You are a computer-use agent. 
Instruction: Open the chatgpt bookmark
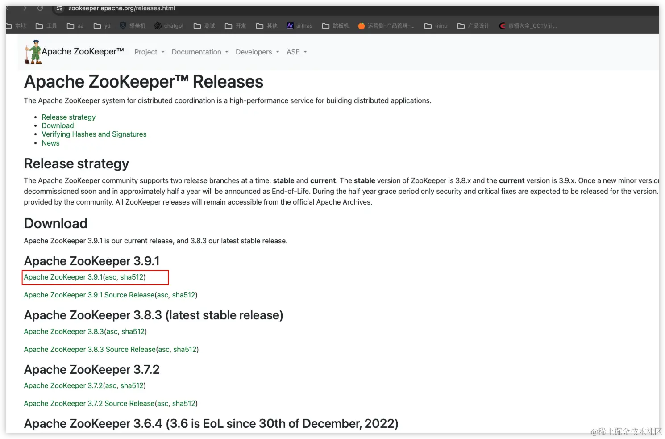point(169,26)
